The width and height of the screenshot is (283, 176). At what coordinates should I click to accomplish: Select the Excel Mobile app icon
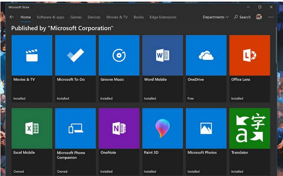pos(32,129)
